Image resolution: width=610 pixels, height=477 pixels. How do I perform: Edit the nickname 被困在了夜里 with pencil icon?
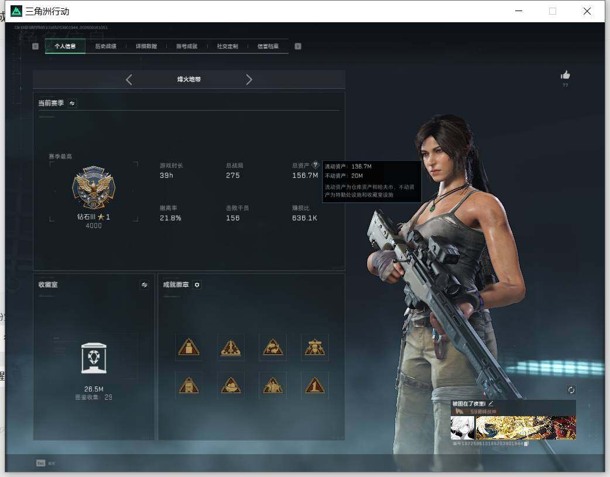click(x=491, y=403)
